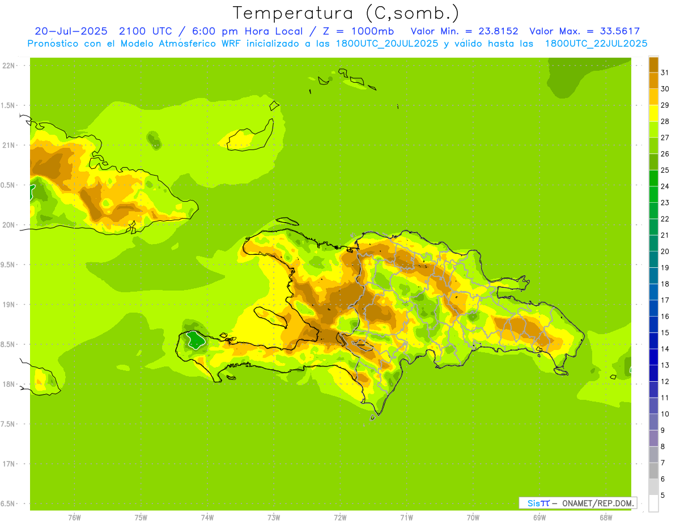
Task: Click the 73W longitude axis label
Action: [274, 518]
